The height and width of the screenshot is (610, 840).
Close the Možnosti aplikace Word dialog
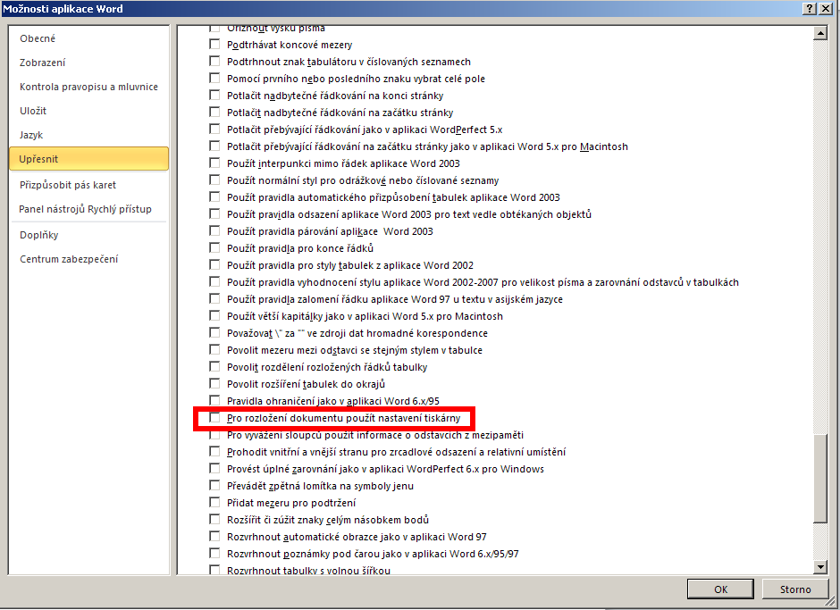click(x=825, y=9)
